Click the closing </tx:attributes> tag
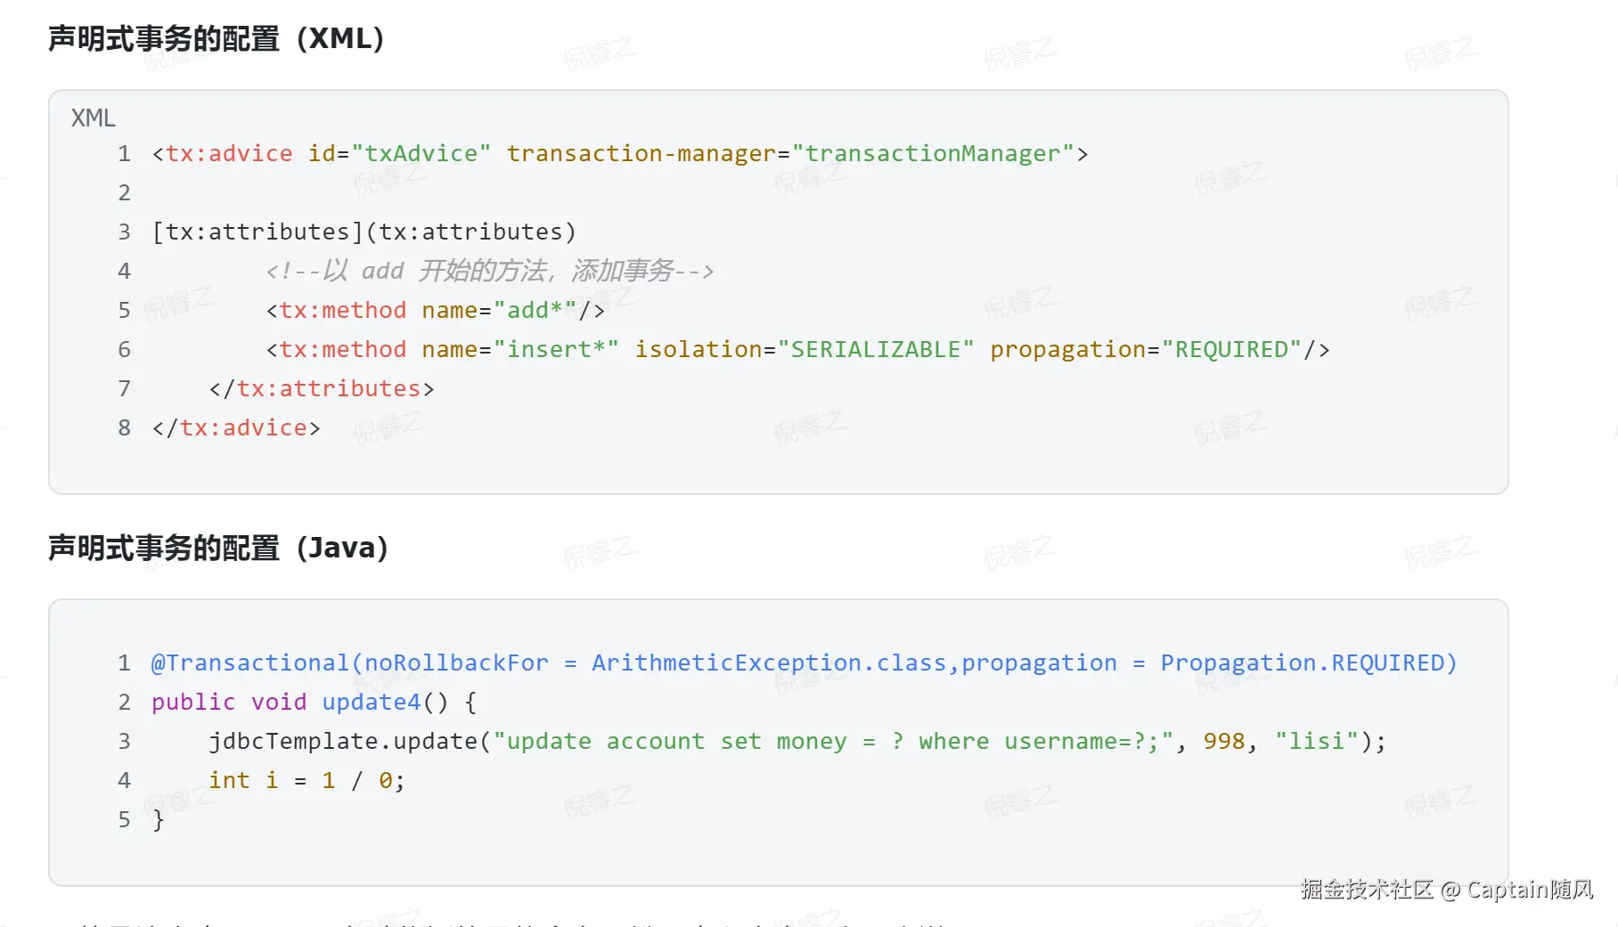Image resolution: width=1618 pixels, height=927 pixels. [322, 389]
